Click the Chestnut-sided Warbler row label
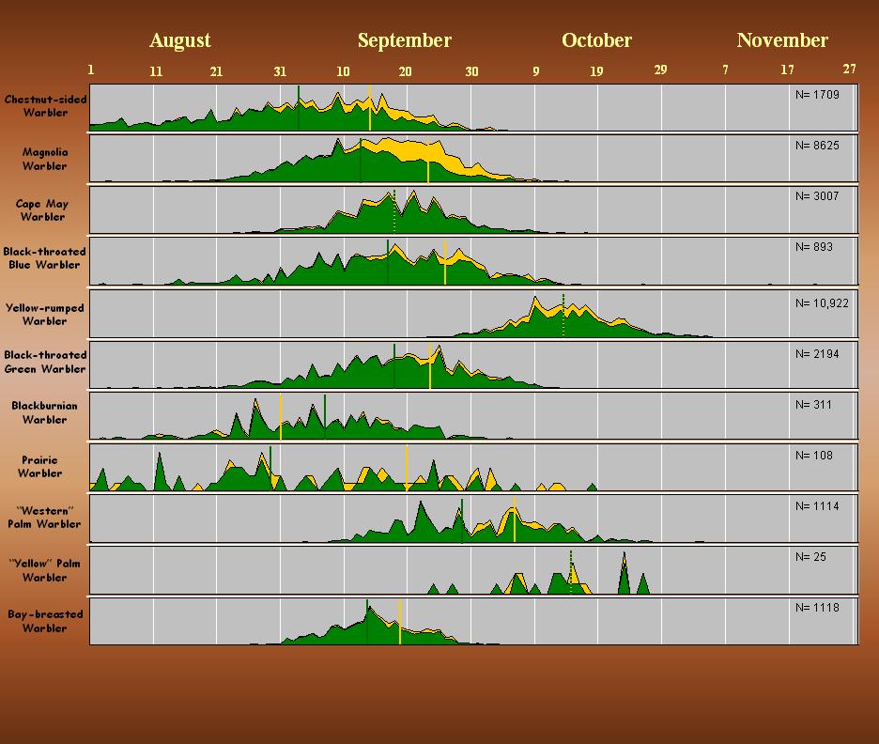This screenshot has width=879, height=744. [45, 106]
